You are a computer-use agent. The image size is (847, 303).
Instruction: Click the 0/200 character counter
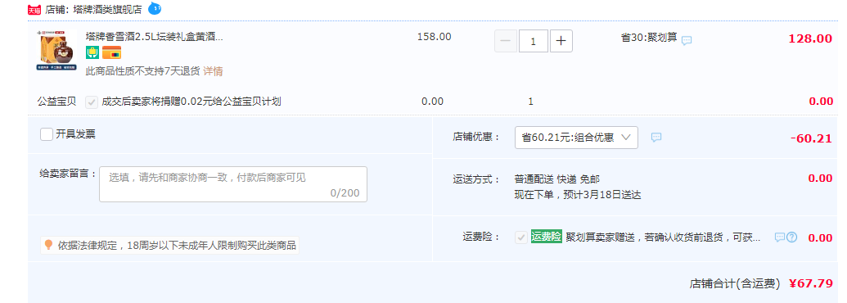tap(345, 193)
